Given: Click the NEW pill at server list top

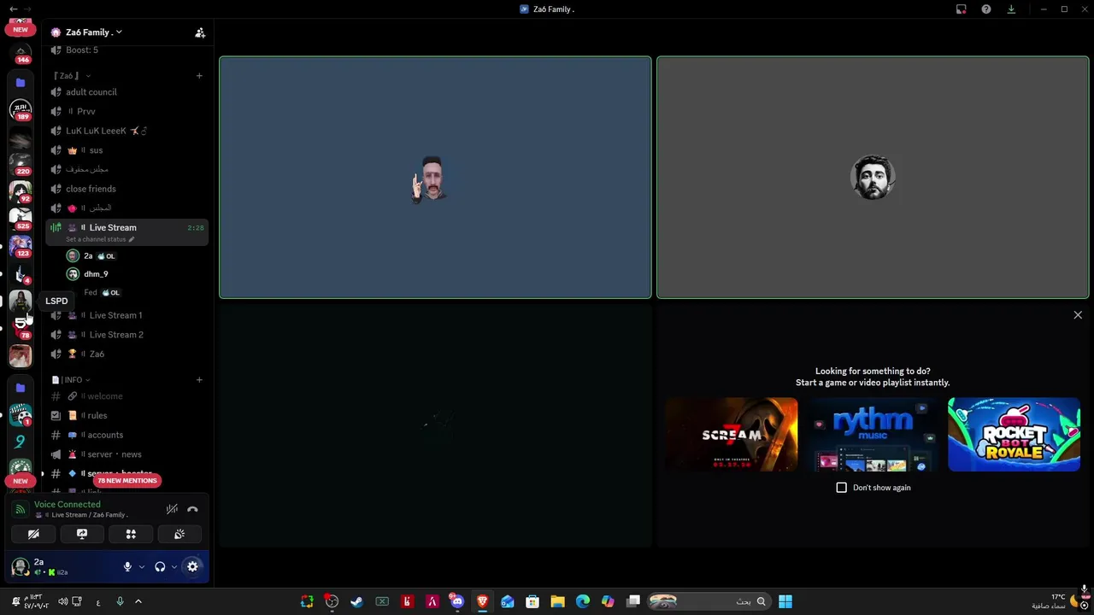Looking at the screenshot, I should coord(21,30).
